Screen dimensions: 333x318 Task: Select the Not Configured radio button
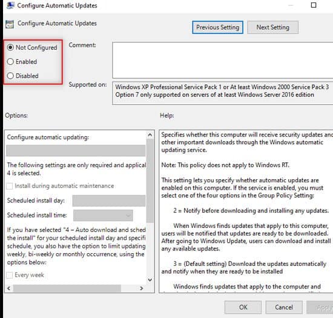pyautogui.click(x=10, y=47)
